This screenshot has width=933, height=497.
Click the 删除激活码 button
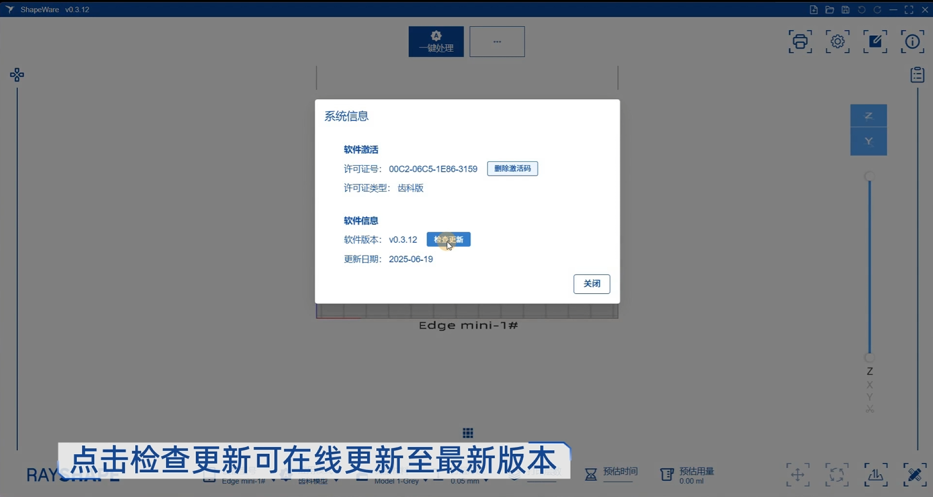click(x=512, y=169)
